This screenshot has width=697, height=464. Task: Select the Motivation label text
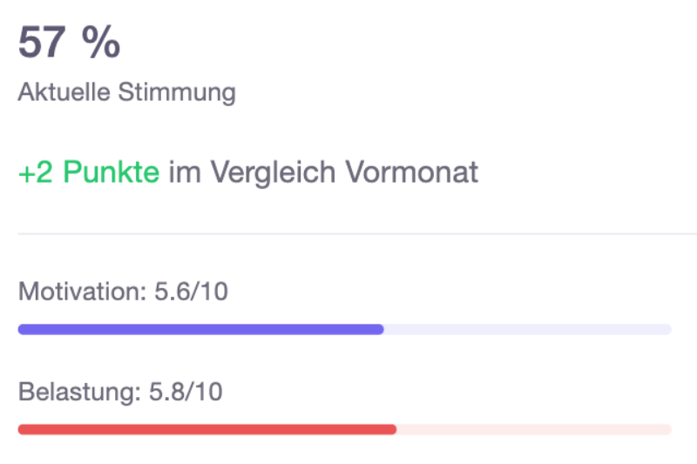pos(82,292)
